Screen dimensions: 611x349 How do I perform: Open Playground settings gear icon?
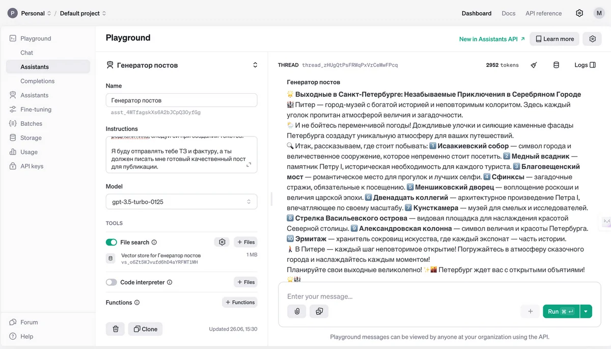[x=592, y=39]
